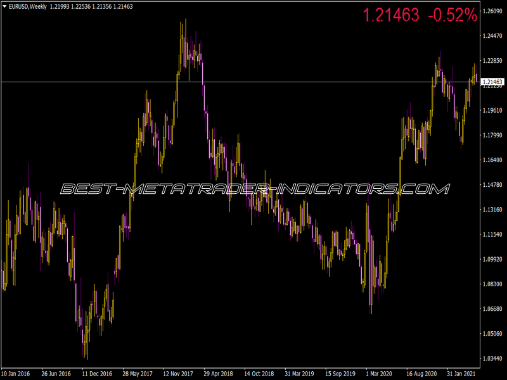The height and width of the screenshot is (380, 507).
Task: Select the 31 Mar 2019 date label
Action: coord(299,374)
